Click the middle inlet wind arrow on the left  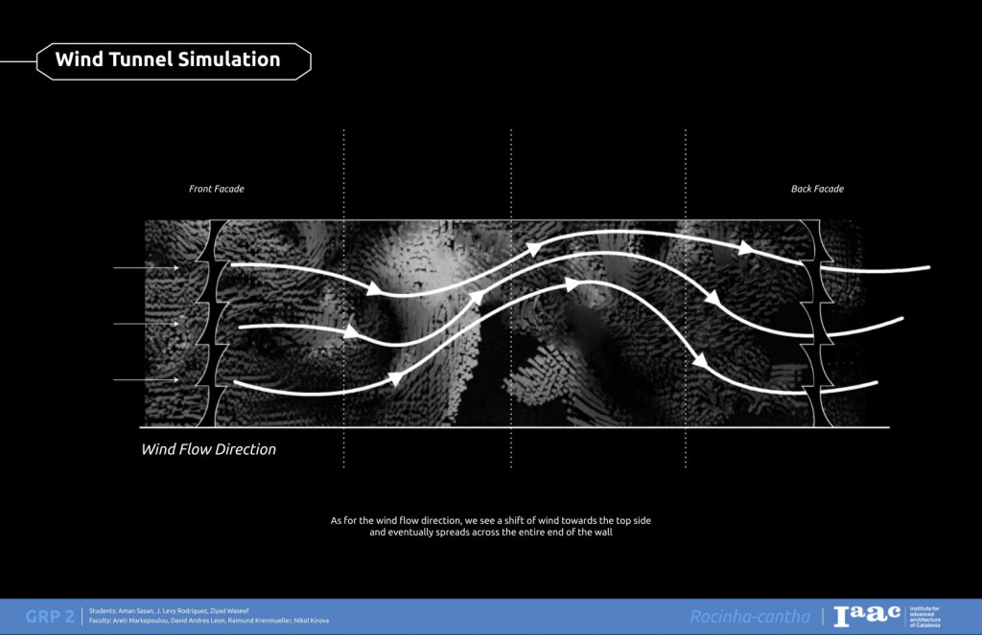[x=146, y=324]
